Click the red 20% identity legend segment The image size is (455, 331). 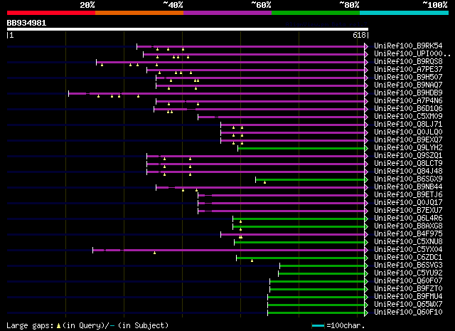coord(51,13)
